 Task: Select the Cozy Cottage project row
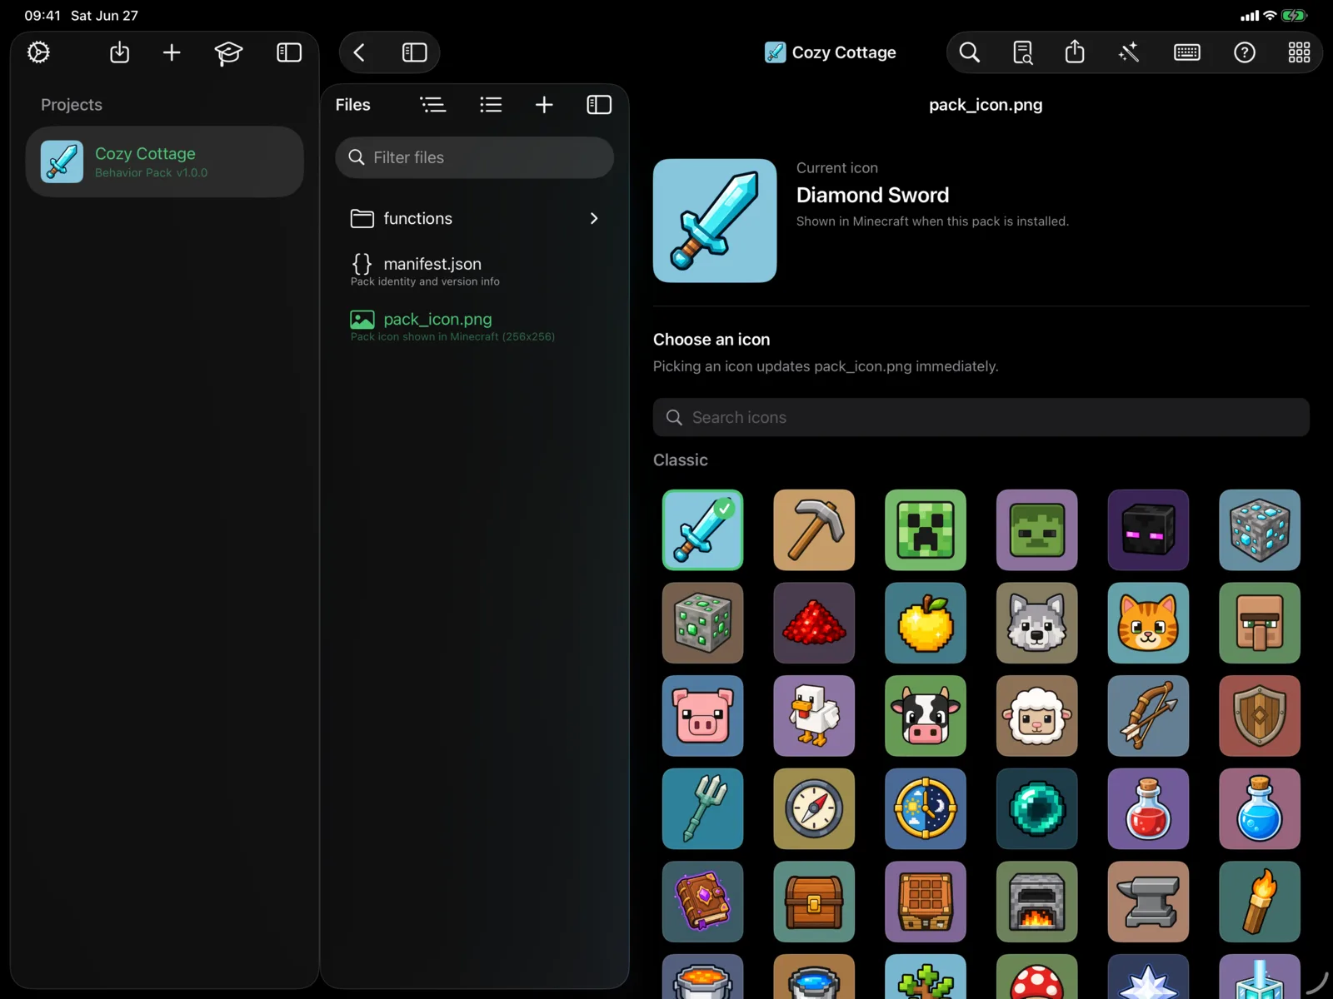[165, 162]
